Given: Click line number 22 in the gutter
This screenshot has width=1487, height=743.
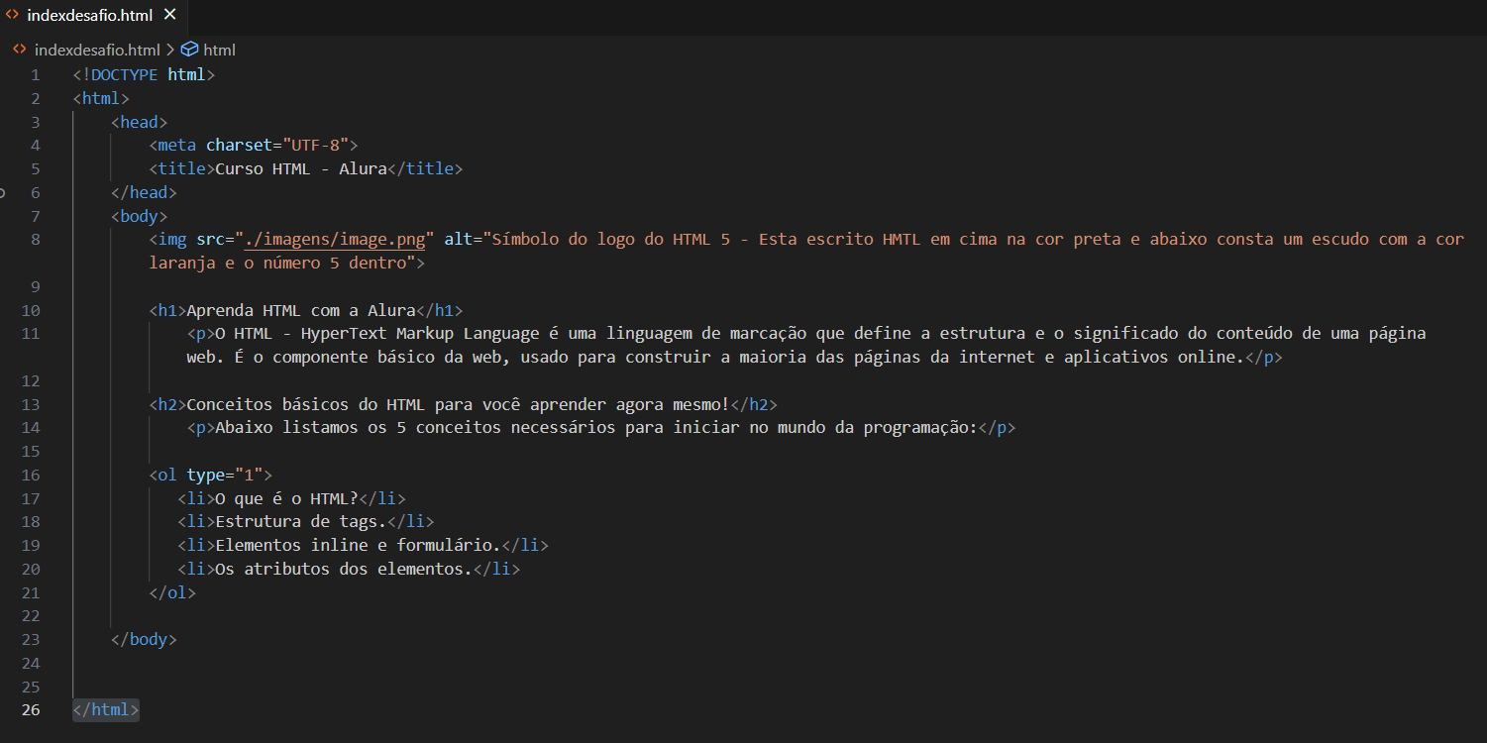Looking at the screenshot, I should coord(31,616).
